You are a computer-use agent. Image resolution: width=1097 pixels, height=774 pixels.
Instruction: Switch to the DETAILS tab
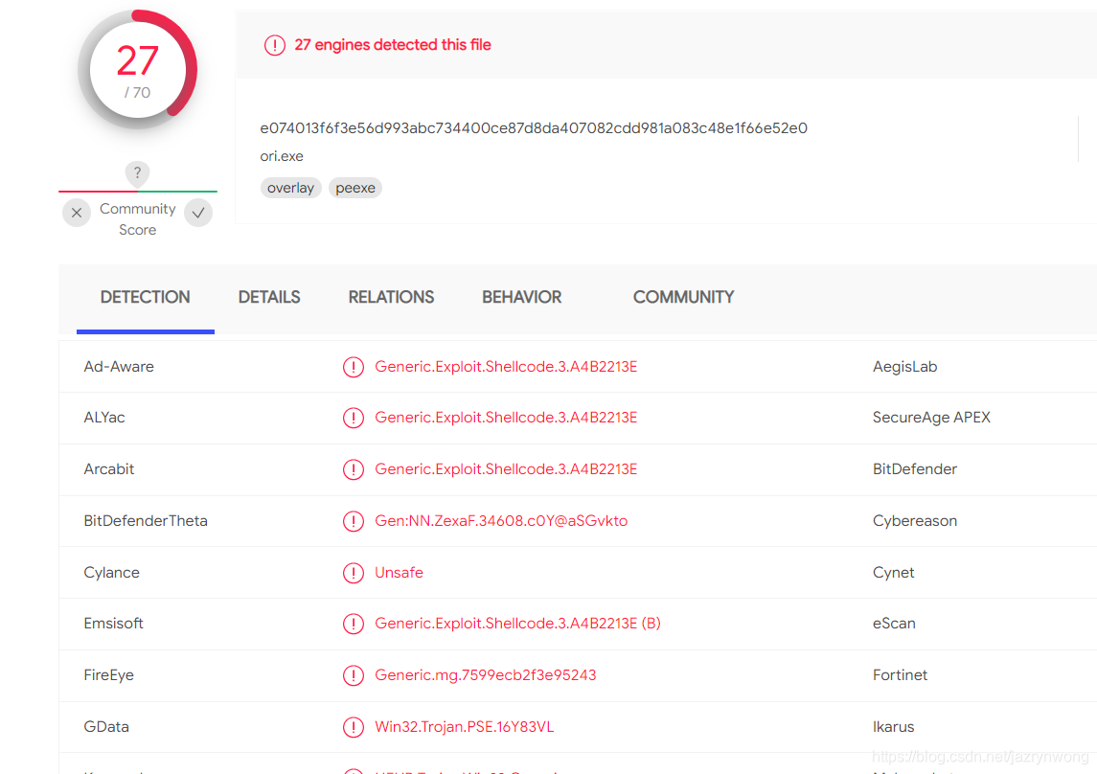pyautogui.click(x=269, y=297)
